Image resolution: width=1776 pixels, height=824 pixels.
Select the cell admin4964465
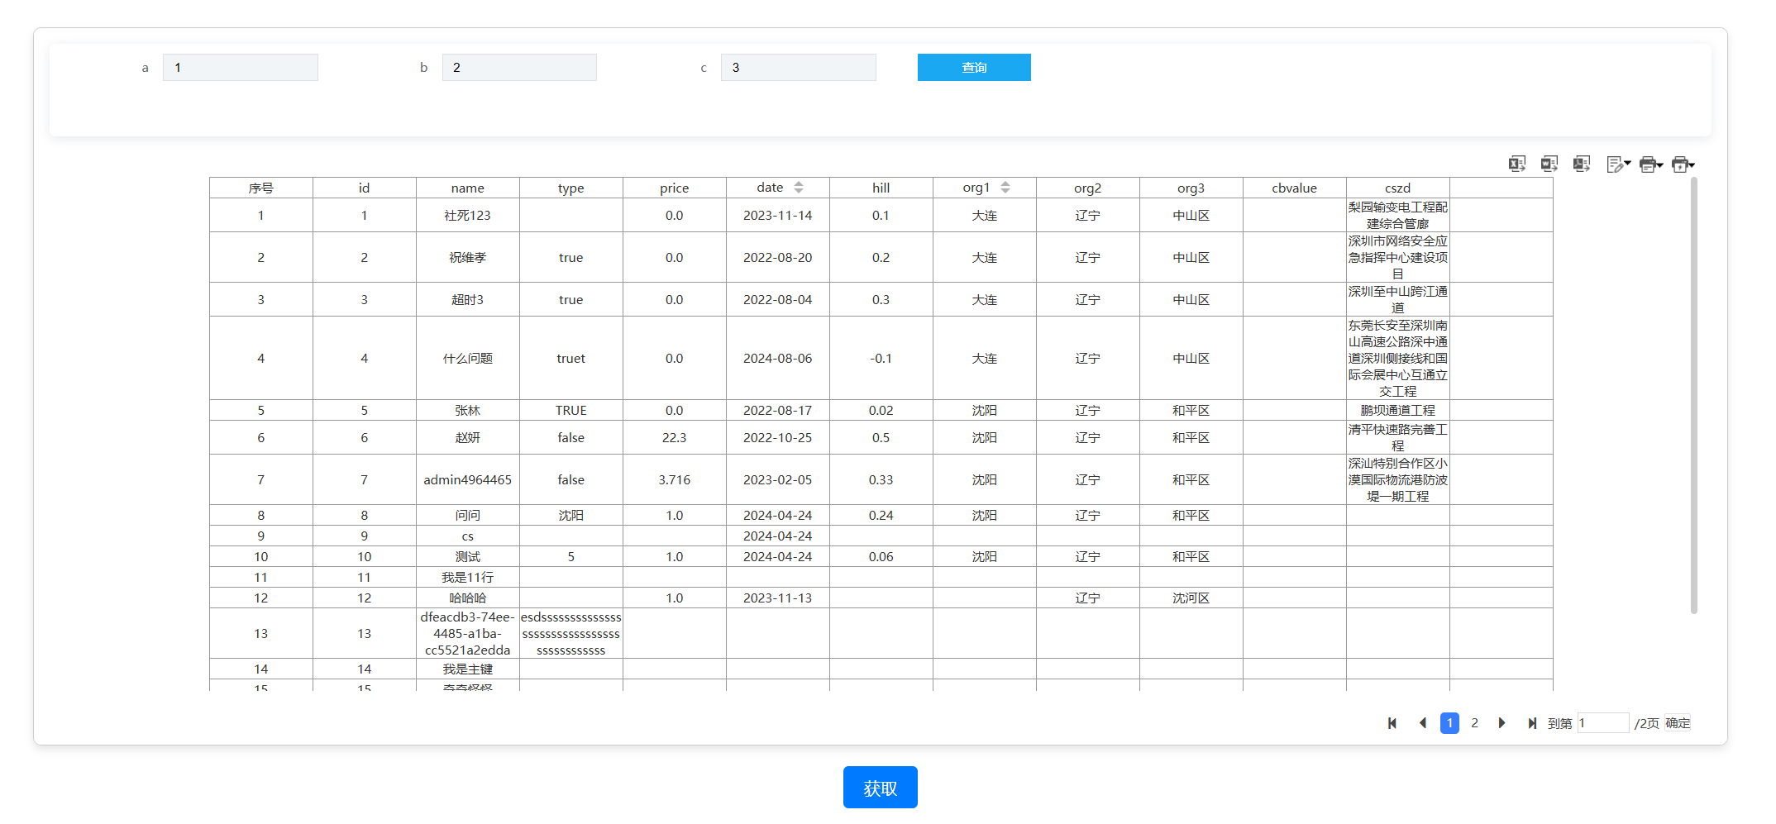pyautogui.click(x=468, y=480)
